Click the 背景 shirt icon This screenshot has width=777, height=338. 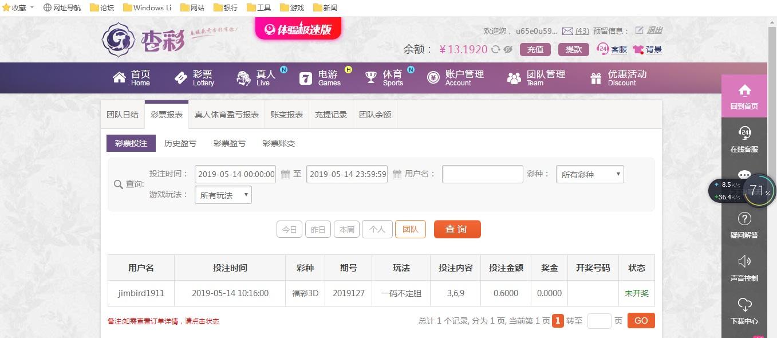(x=638, y=50)
